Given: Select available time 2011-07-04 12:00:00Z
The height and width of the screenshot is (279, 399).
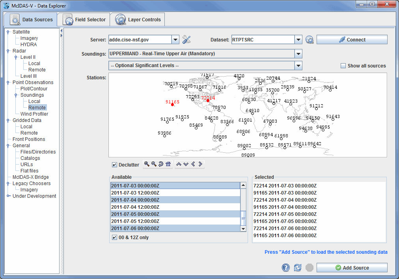Looking at the screenshot, I should click(175, 207).
